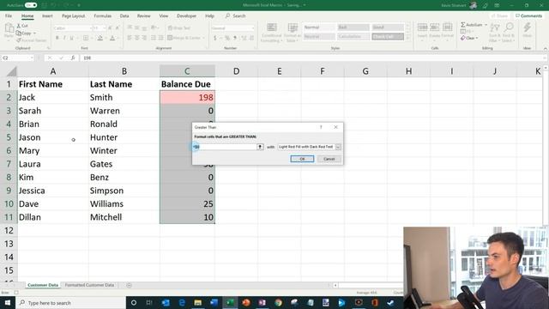
Task: Click the Insert Function fx icon
Action: [73, 58]
